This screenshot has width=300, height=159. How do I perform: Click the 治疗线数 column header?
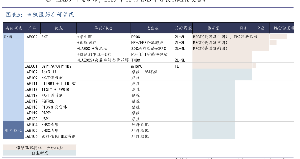point(183,28)
